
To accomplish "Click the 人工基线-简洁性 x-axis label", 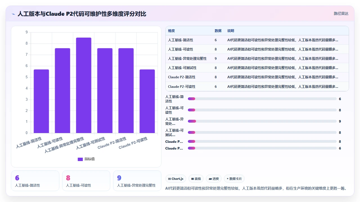I will pyautogui.click(x=29, y=142).
